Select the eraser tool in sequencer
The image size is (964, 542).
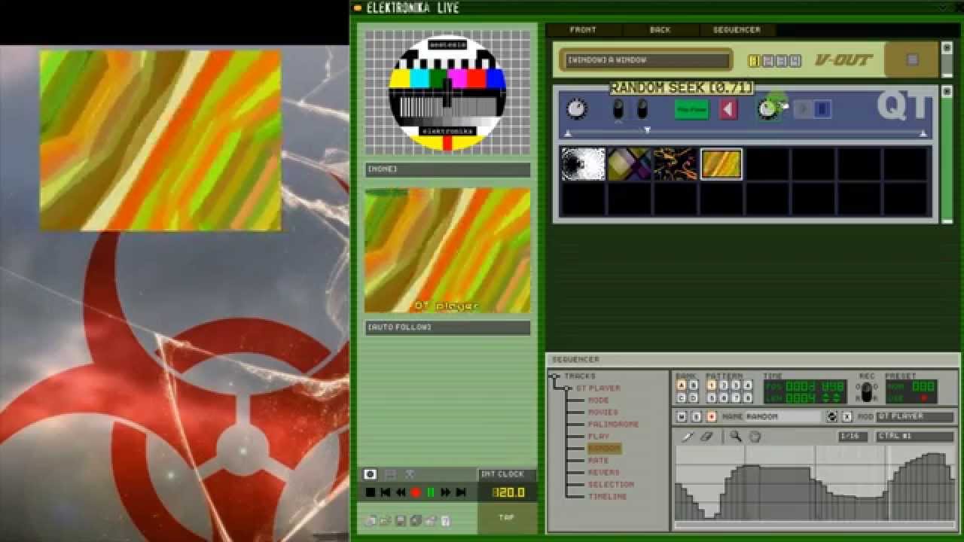point(706,437)
